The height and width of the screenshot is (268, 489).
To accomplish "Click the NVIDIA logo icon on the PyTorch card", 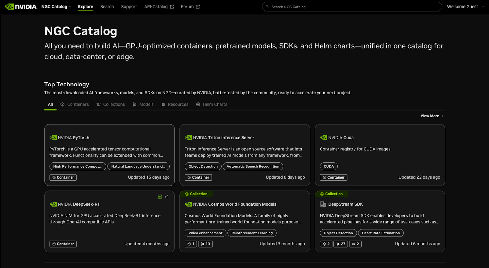I will tap(53, 138).
